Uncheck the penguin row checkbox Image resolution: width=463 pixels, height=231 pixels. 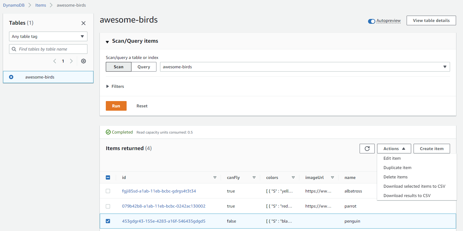coord(108,221)
